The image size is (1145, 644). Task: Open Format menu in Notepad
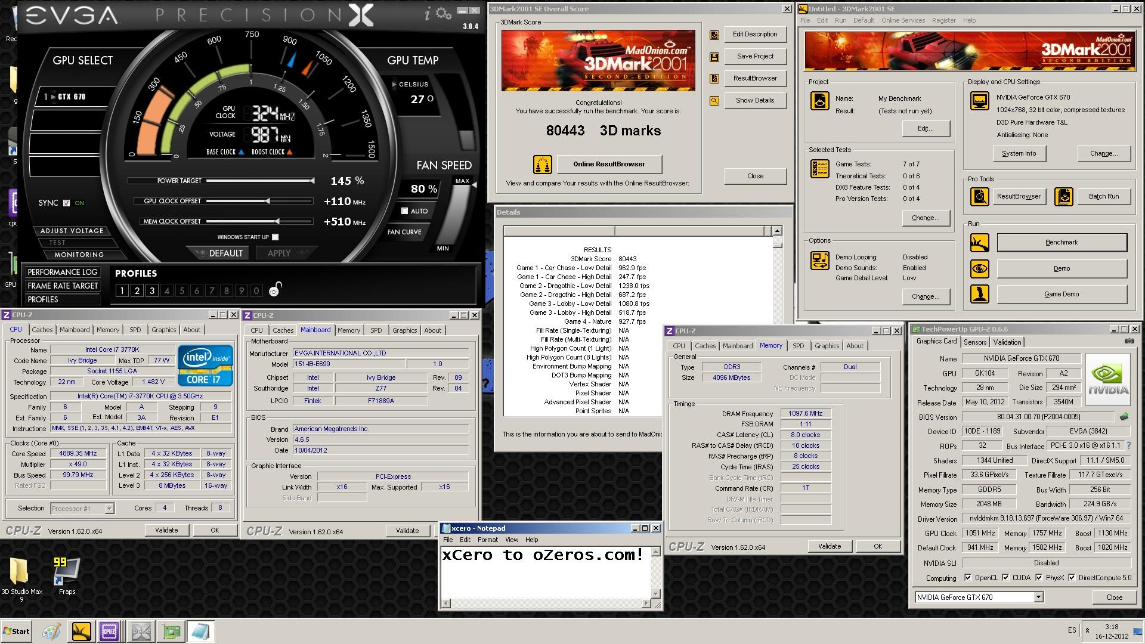coord(487,540)
